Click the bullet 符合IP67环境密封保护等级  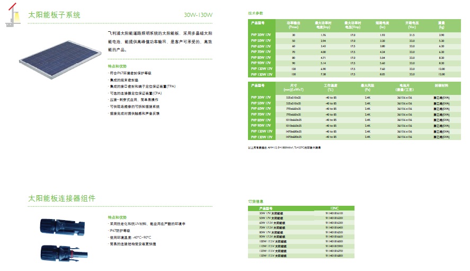[130, 73]
